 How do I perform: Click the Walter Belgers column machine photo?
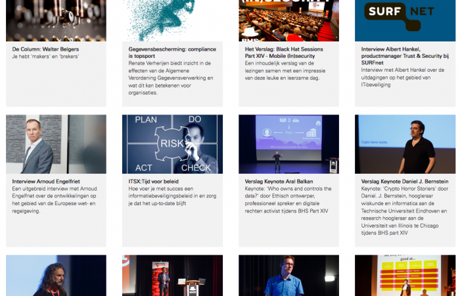[x=56, y=20]
